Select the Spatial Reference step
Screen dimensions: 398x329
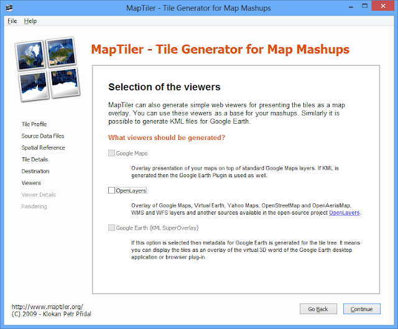pyautogui.click(x=43, y=148)
